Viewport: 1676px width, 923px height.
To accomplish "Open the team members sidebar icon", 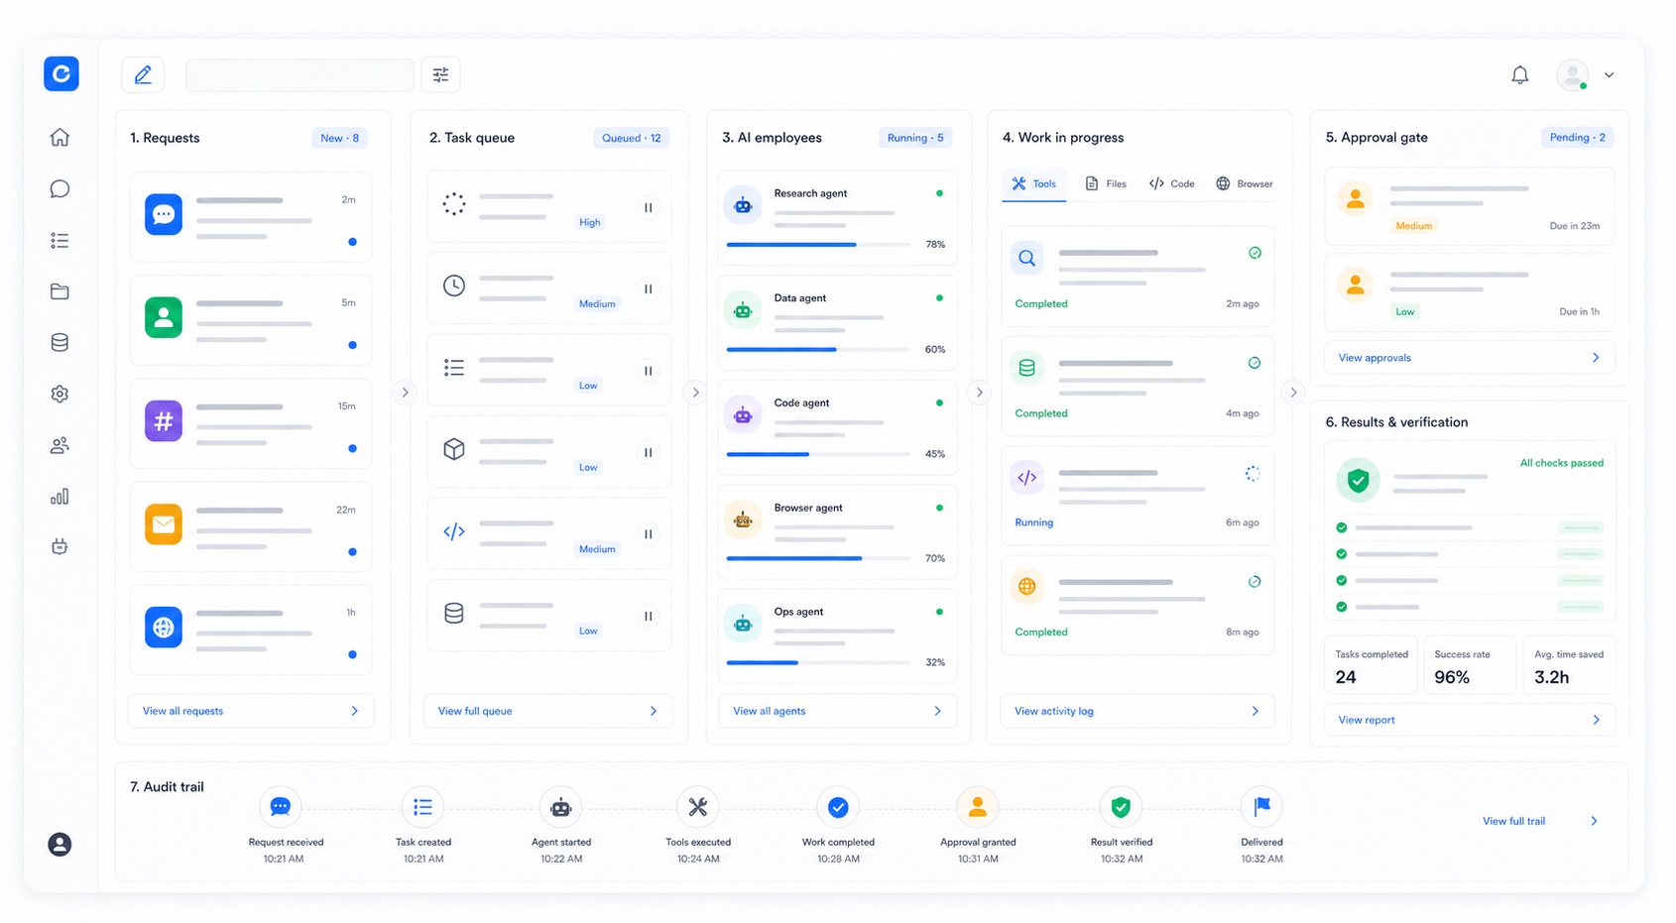I will (x=60, y=445).
